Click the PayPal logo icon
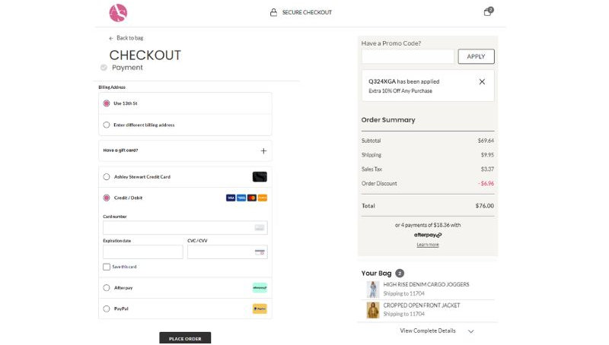This screenshot has width=609, height=345. (260, 309)
